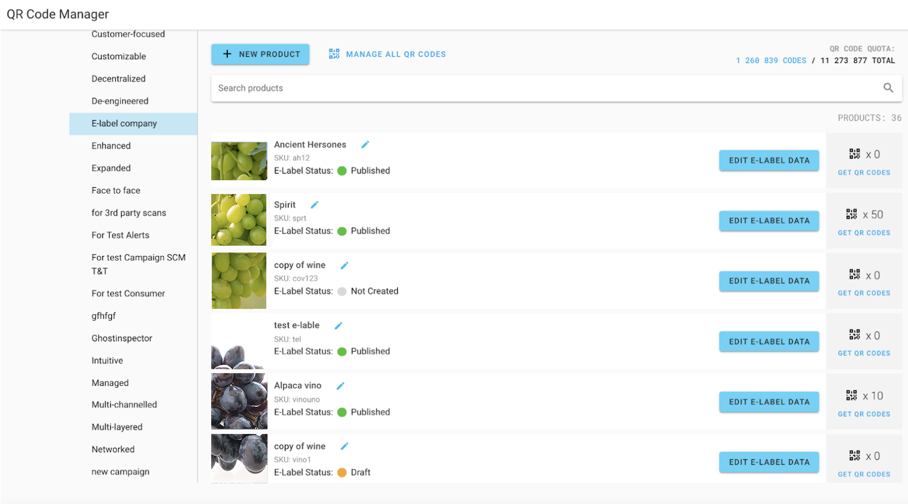This screenshot has height=504, width=908.
Task: Select Multi-channelled in the sidebar
Action: click(x=124, y=405)
